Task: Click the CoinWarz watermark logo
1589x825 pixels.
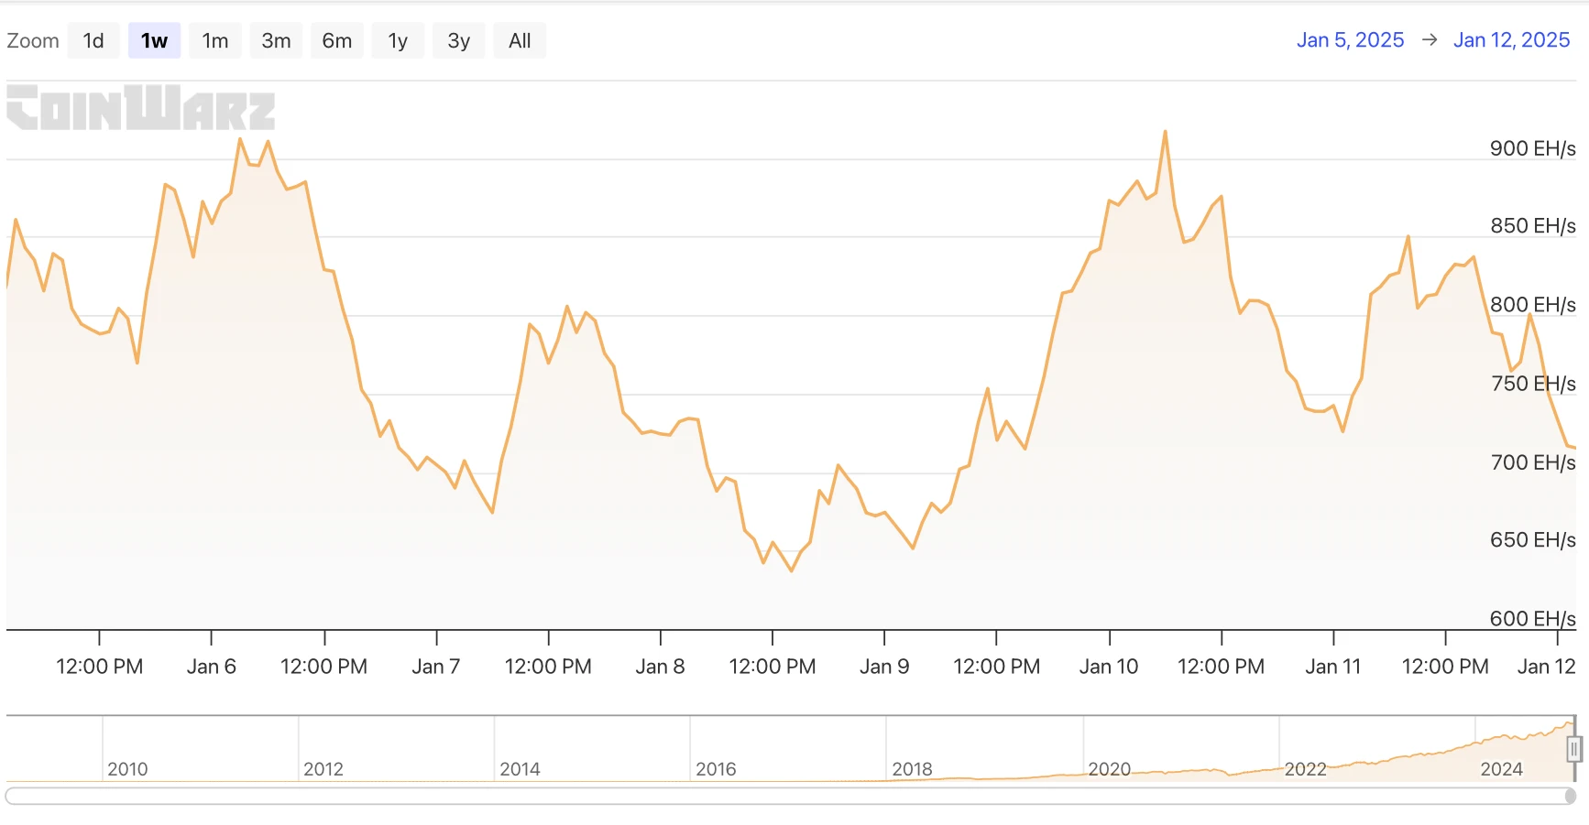Action: click(140, 108)
